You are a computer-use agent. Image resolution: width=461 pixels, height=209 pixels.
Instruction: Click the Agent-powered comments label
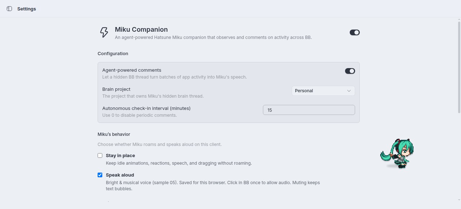pos(132,70)
